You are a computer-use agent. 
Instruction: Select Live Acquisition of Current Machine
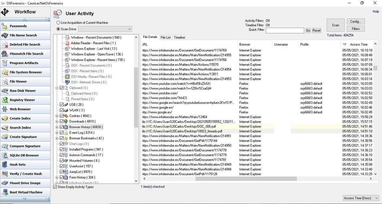58,23
